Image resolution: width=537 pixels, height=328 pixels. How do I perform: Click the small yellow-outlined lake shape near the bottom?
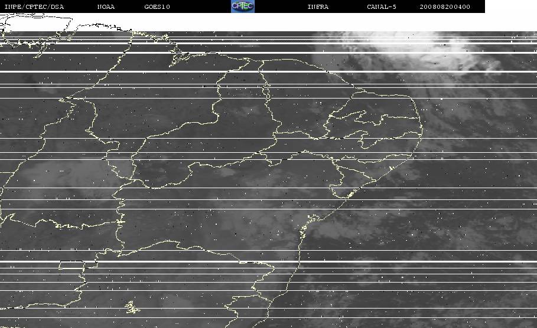tap(132, 307)
